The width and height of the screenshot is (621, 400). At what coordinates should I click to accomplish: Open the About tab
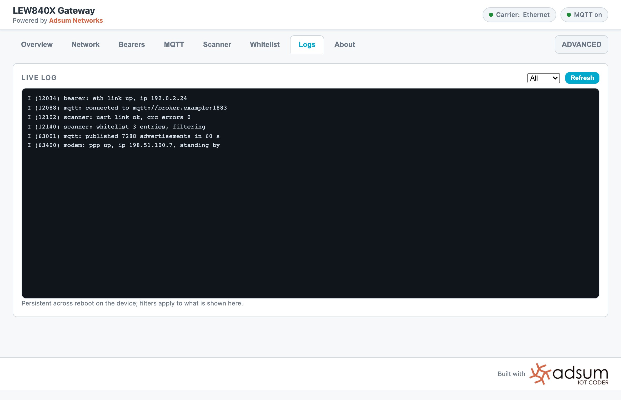click(x=345, y=45)
